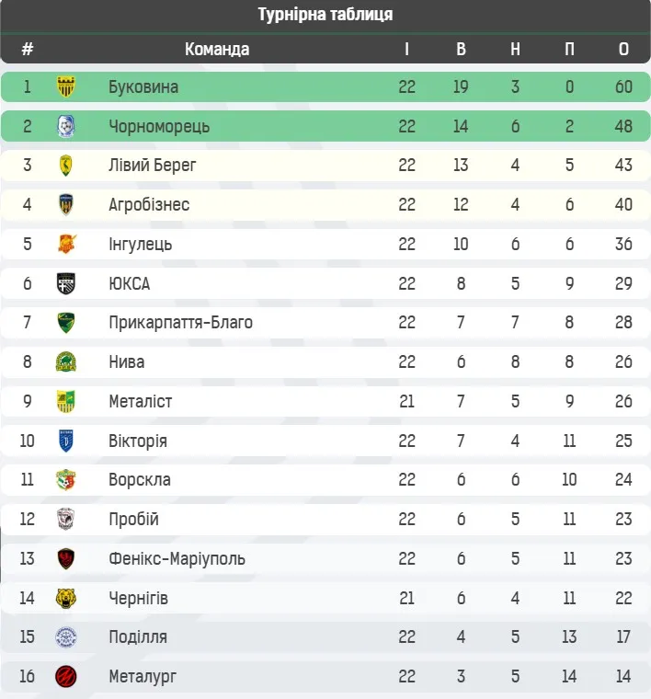Viewport: 651px width, 699px height.
Task: Open the Вікторія team page link
Action: [x=138, y=441]
